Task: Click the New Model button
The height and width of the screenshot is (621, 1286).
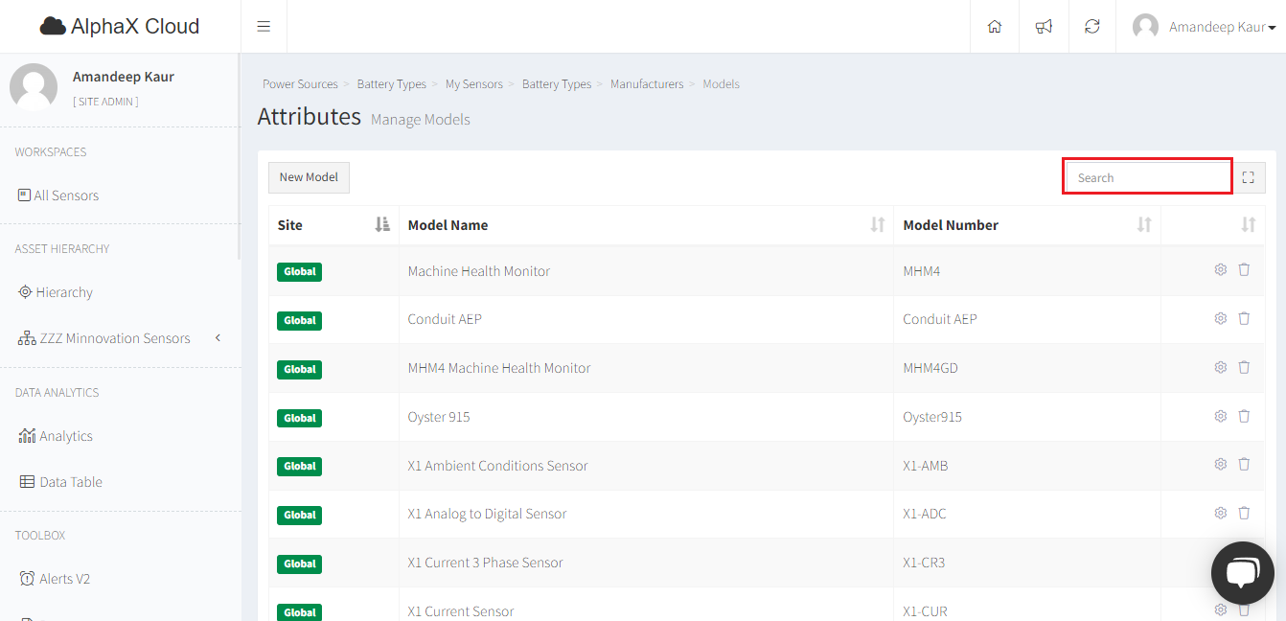Action: click(309, 177)
